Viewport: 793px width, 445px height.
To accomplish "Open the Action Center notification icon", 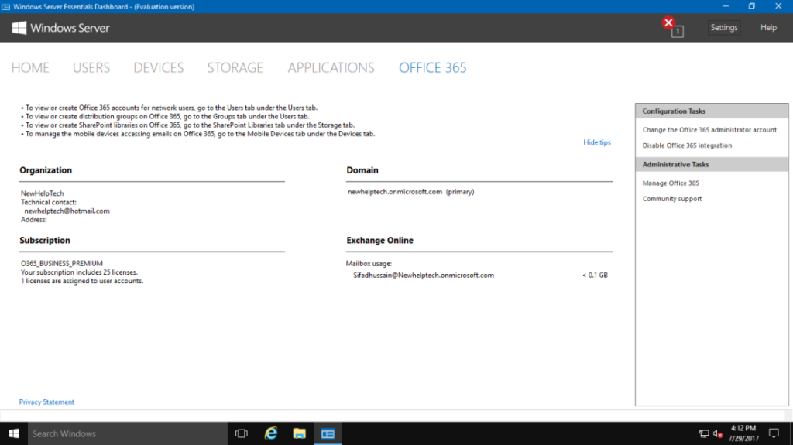I will pyautogui.click(x=774, y=433).
